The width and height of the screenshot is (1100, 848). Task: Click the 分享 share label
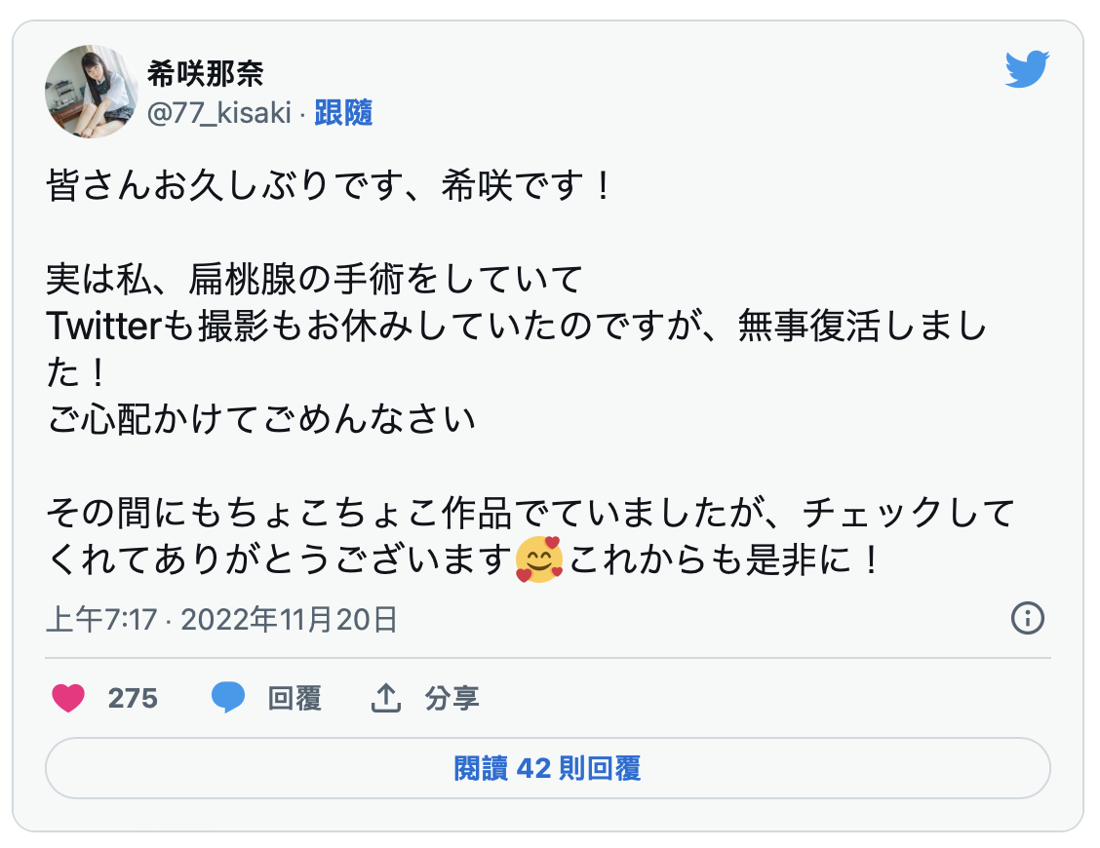pyautogui.click(x=452, y=698)
